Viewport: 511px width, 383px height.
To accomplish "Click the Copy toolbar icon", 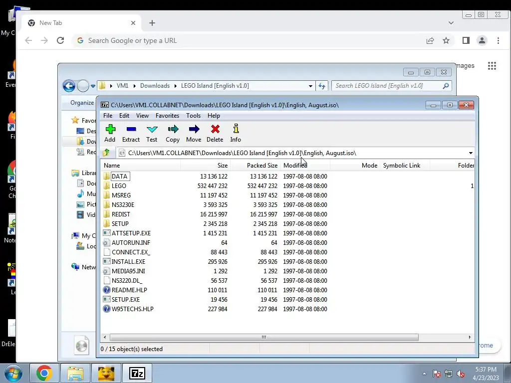I will coord(173,133).
